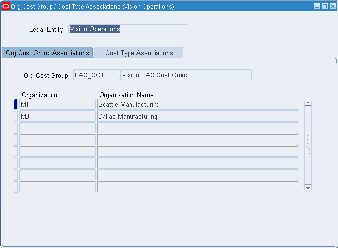Click row selector for M1 record
Viewport: 338px width, 248px height.
[16, 104]
